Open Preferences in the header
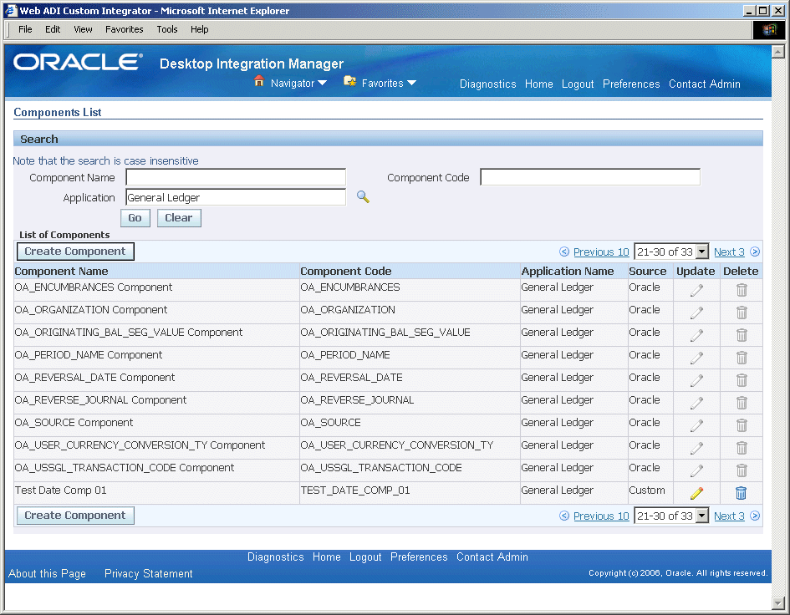The width and height of the screenshot is (790, 615). point(631,84)
